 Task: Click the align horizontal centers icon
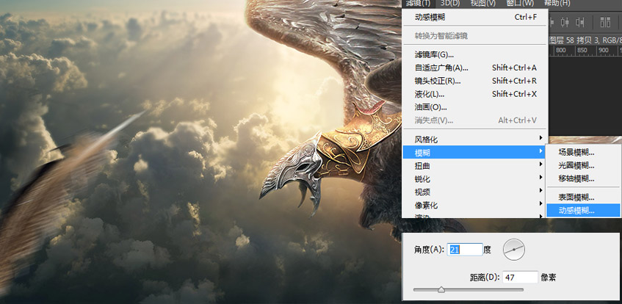click(565, 22)
